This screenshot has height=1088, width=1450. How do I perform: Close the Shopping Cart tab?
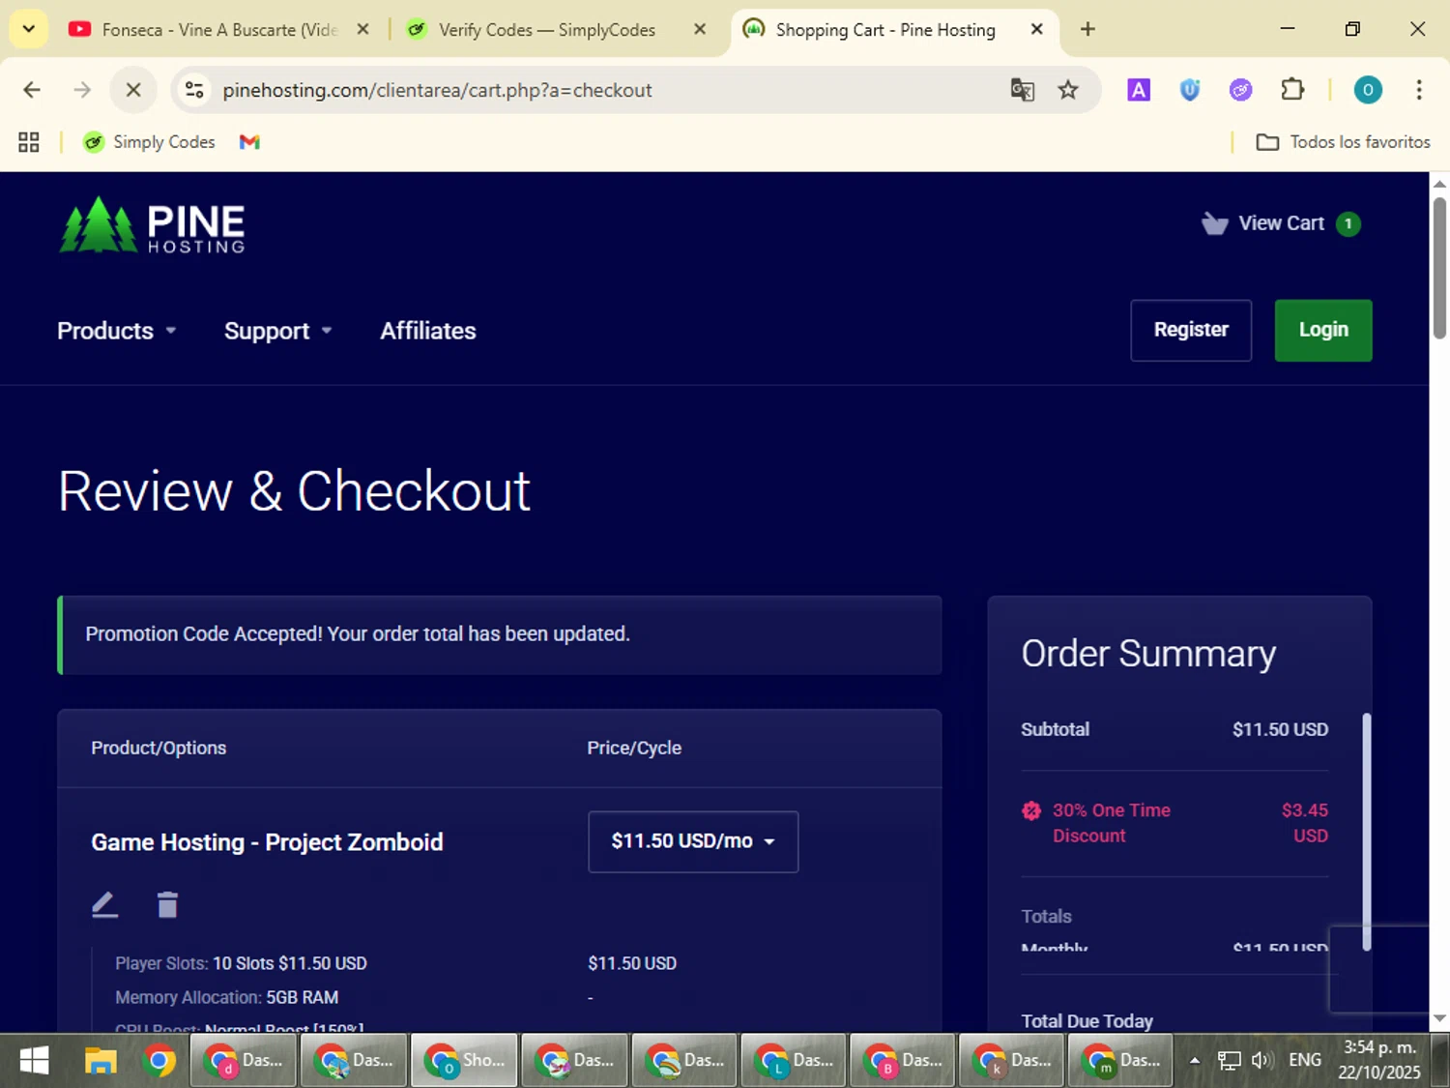[x=1036, y=29]
